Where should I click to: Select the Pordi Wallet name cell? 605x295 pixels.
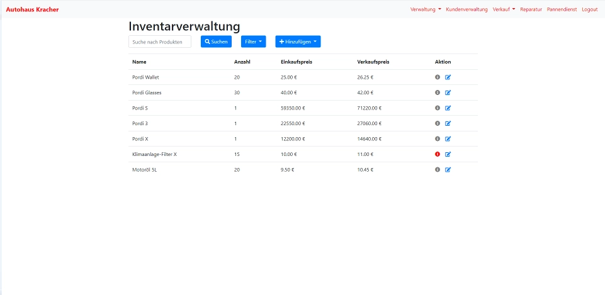145,77
